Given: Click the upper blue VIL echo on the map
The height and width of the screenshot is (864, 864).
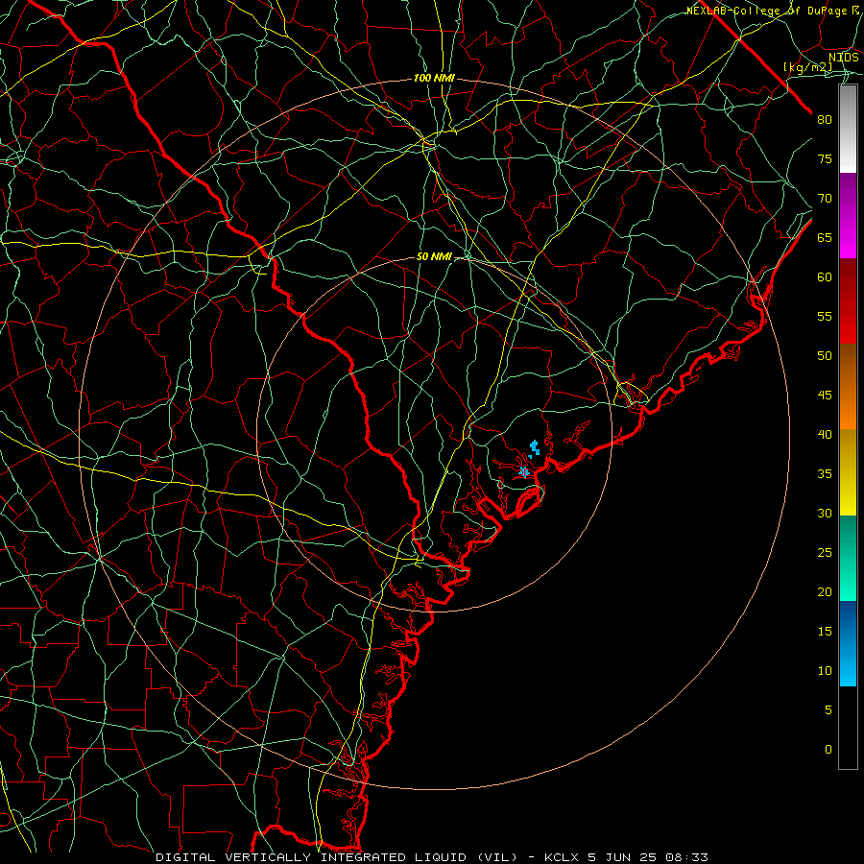Looking at the screenshot, I should 534,448.
